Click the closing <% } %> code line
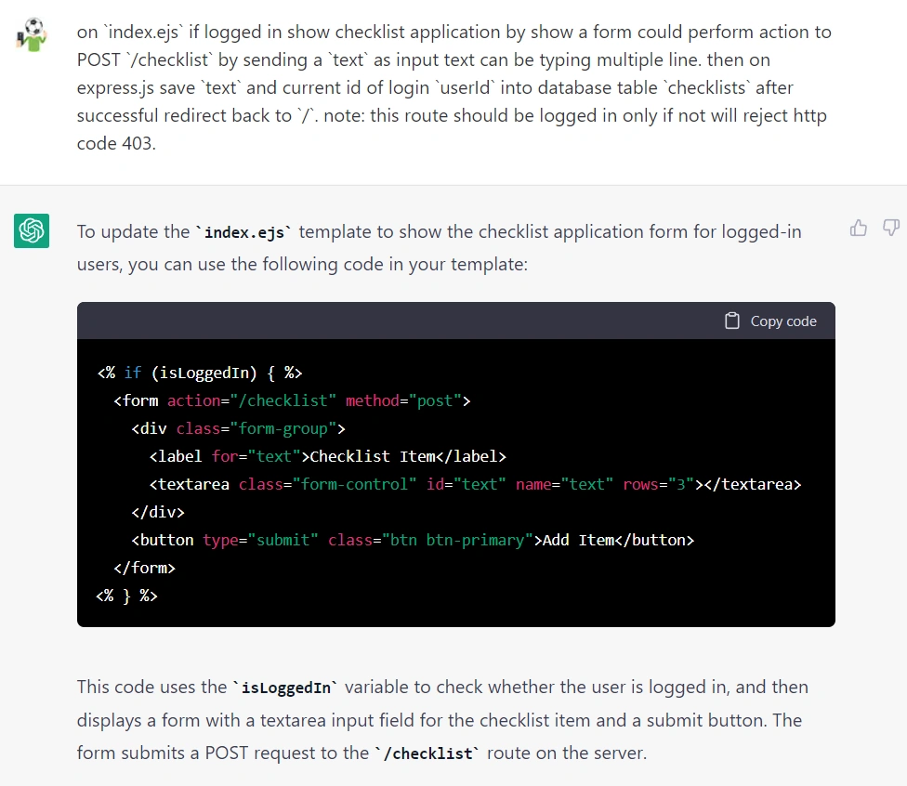 [x=126, y=596]
